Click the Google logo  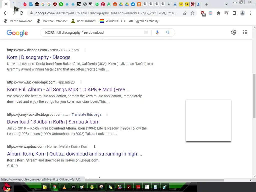(17, 33)
